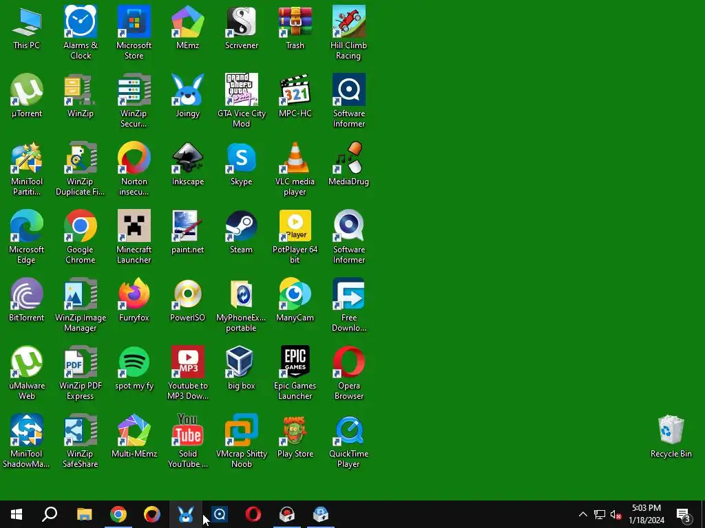Image resolution: width=705 pixels, height=528 pixels.
Task: Open Skype desktop icon
Action: point(242,164)
